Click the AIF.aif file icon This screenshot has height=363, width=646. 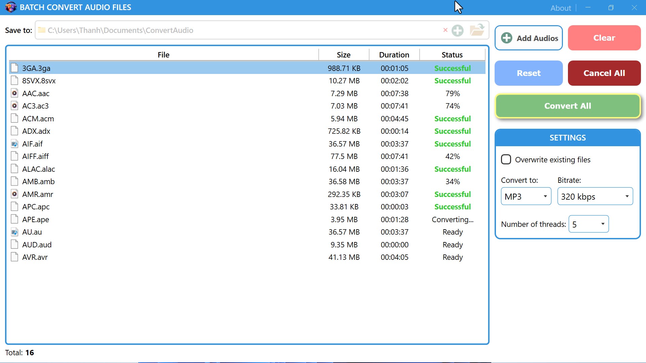(14, 144)
